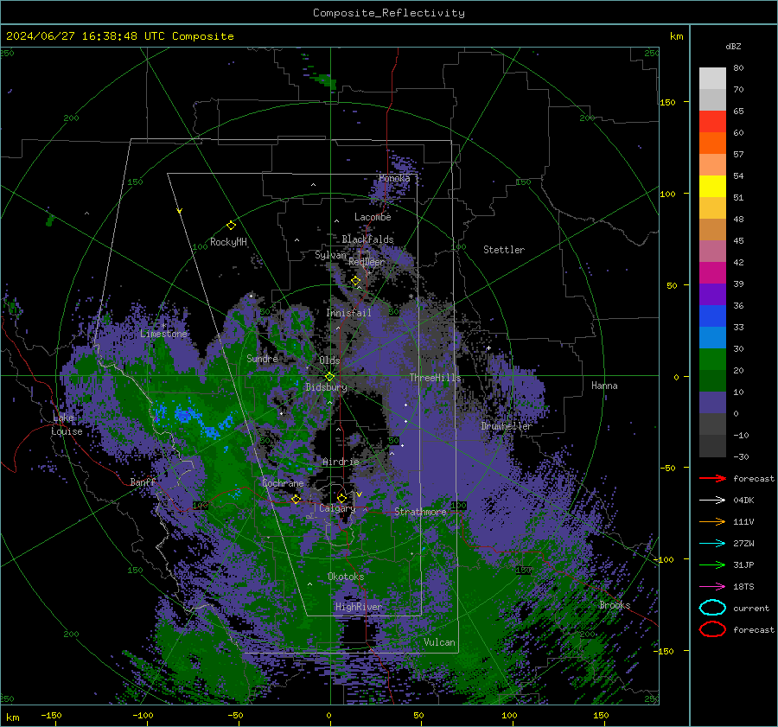The image size is (778, 727).
Task: Click the red forecast arrow in legend
Action: pyautogui.click(x=712, y=478)
